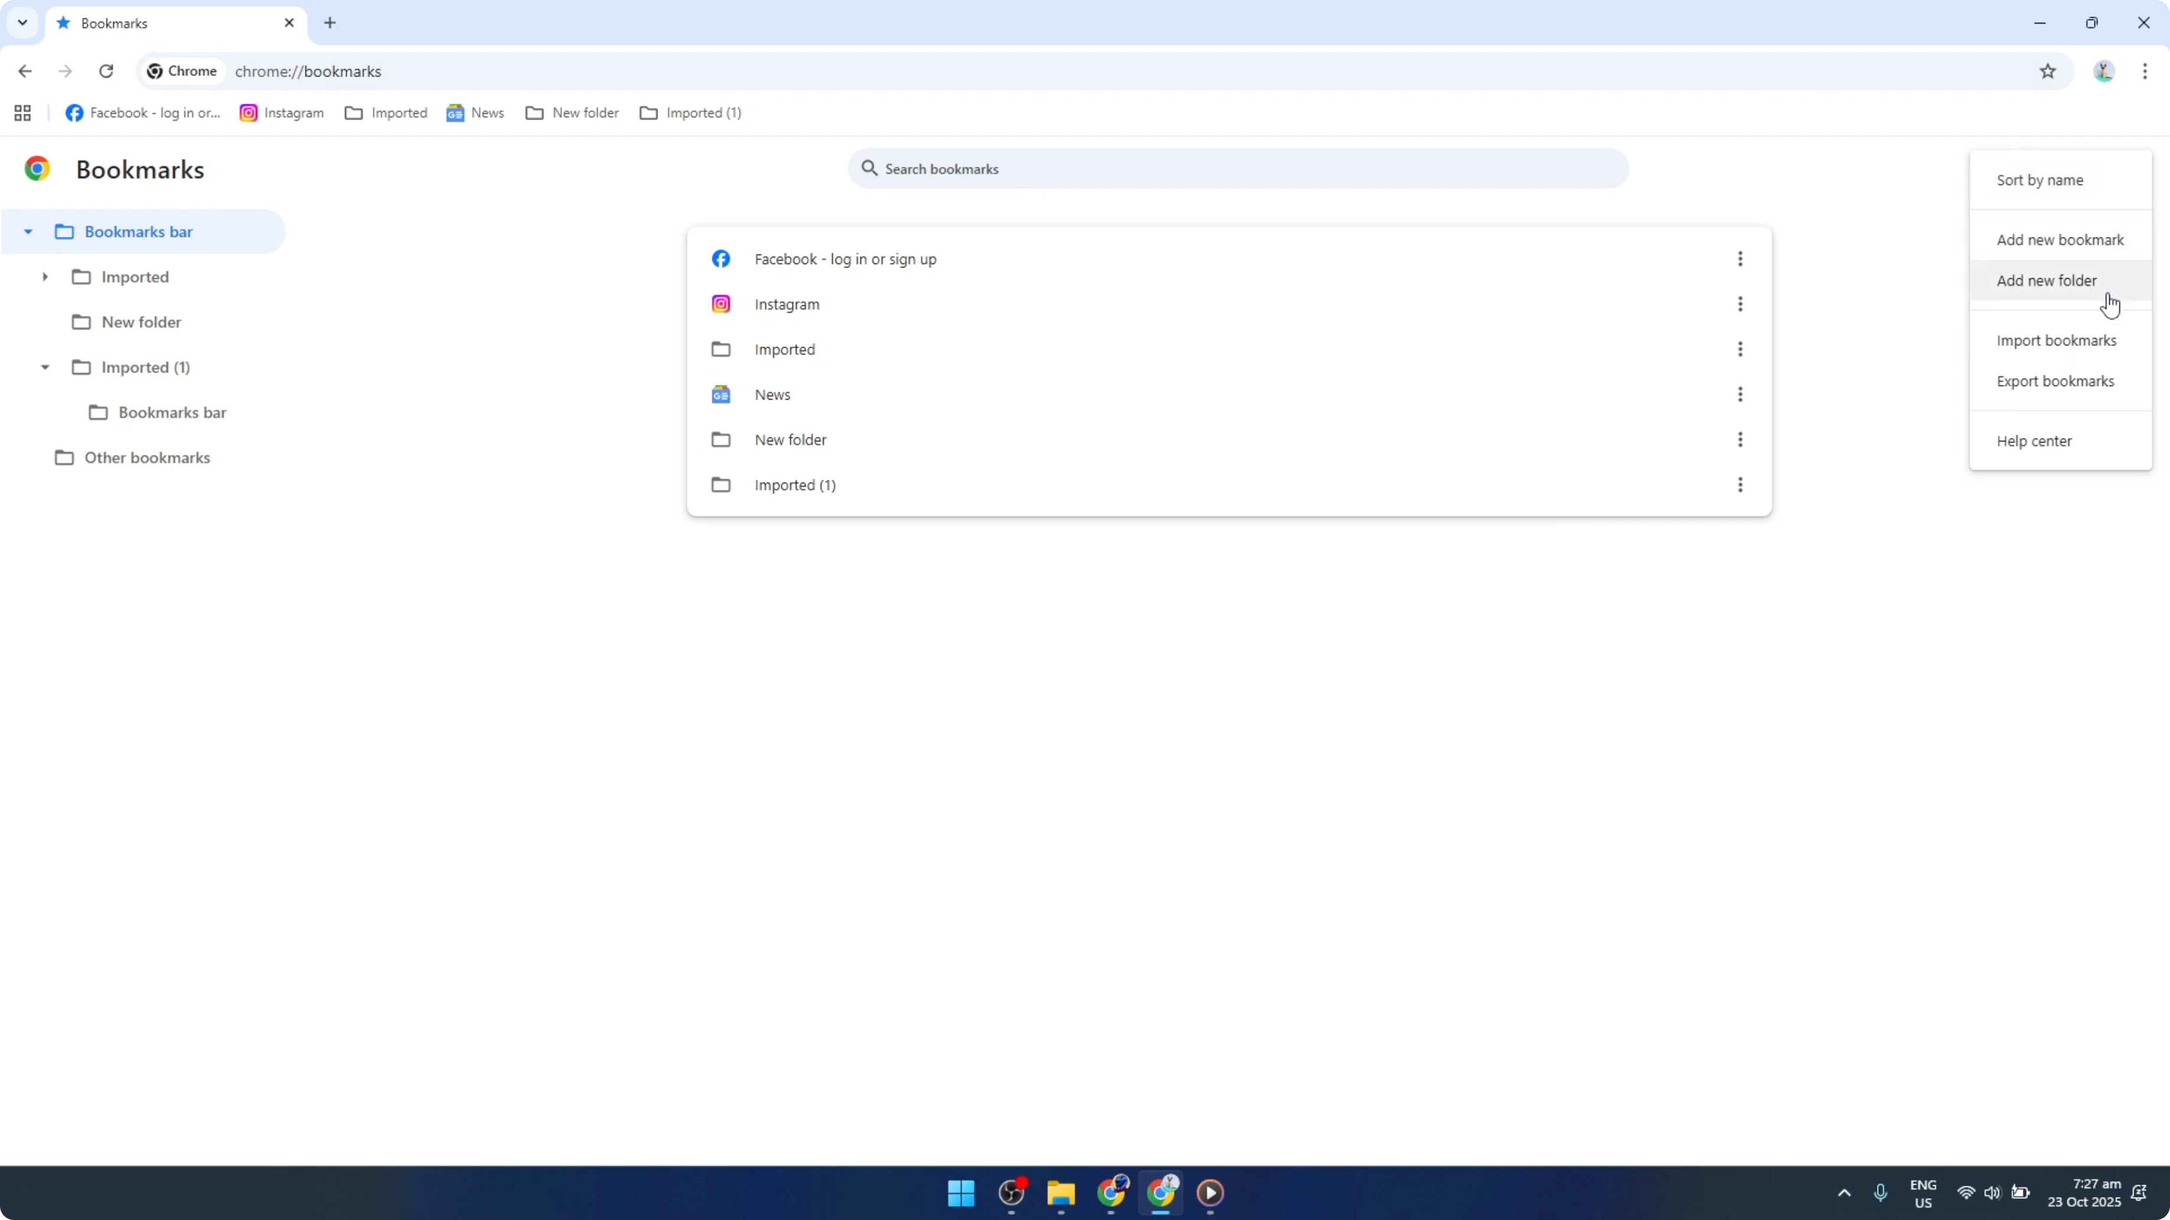This screenshot has width=2170, height=1220.
Task: Click the microphone tray icon
Action: (x=1880, y=1193)
